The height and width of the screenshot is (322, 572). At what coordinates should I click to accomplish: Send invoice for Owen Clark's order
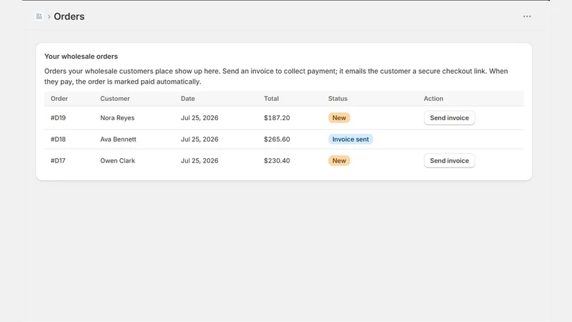coord(449,160)
